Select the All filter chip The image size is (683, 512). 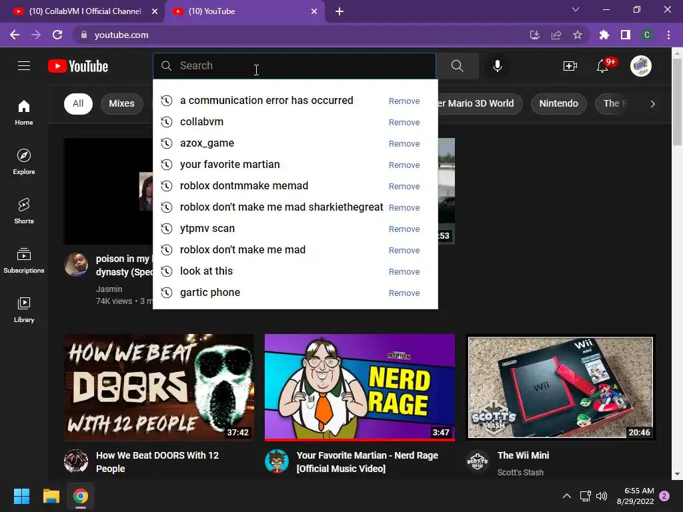(x=78, y=103)
